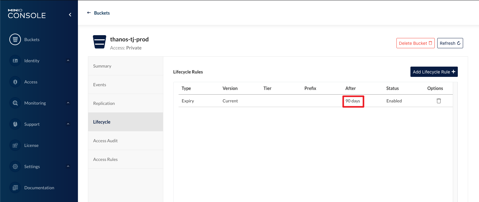Viewport: 479px width, 202px height.
Task: Click the Version column header
Action: [x=230, y=88]
